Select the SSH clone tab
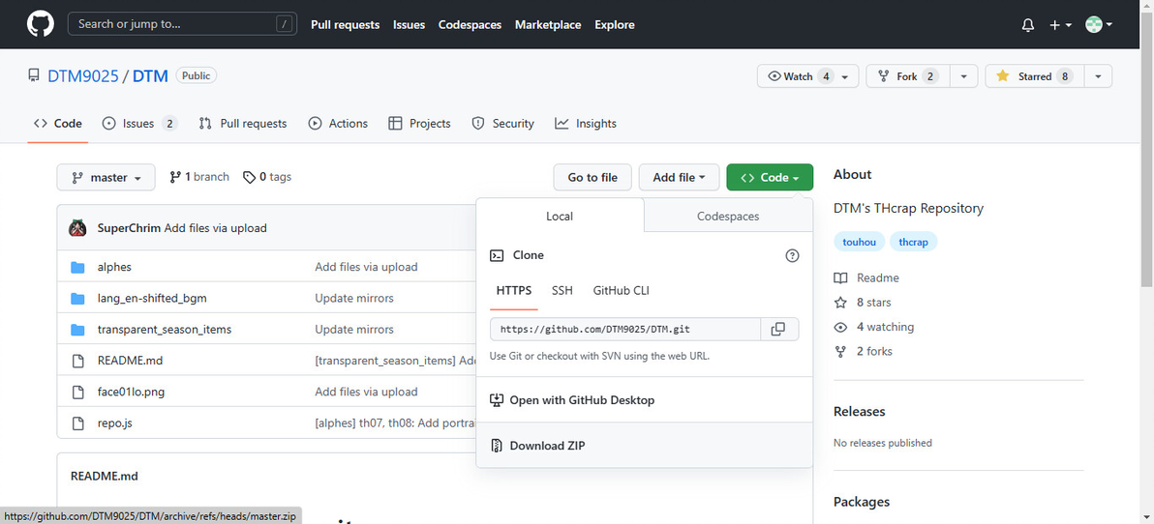Viewport: 1154px width, 524px height. [x=562, y=290]
